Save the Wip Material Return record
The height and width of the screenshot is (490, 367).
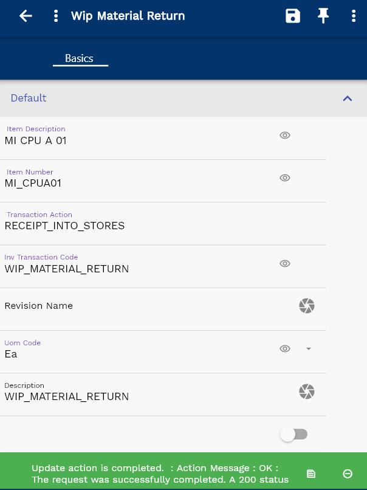293,16
